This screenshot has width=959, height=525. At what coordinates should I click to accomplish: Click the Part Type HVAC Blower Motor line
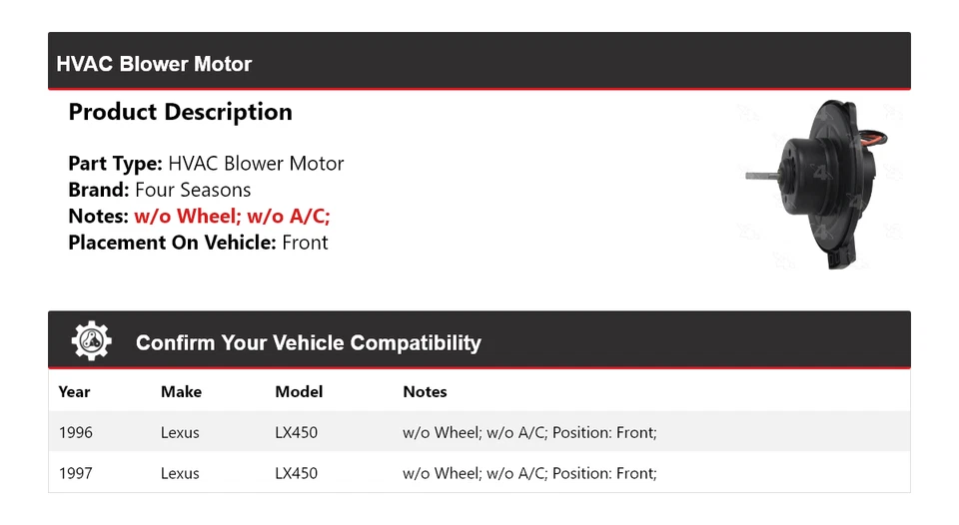coord(206,164)
